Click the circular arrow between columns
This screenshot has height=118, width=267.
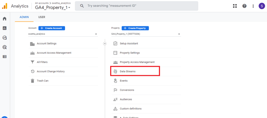point(105,44)
